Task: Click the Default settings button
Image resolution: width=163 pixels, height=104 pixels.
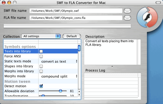Action: tap(72, 36)
